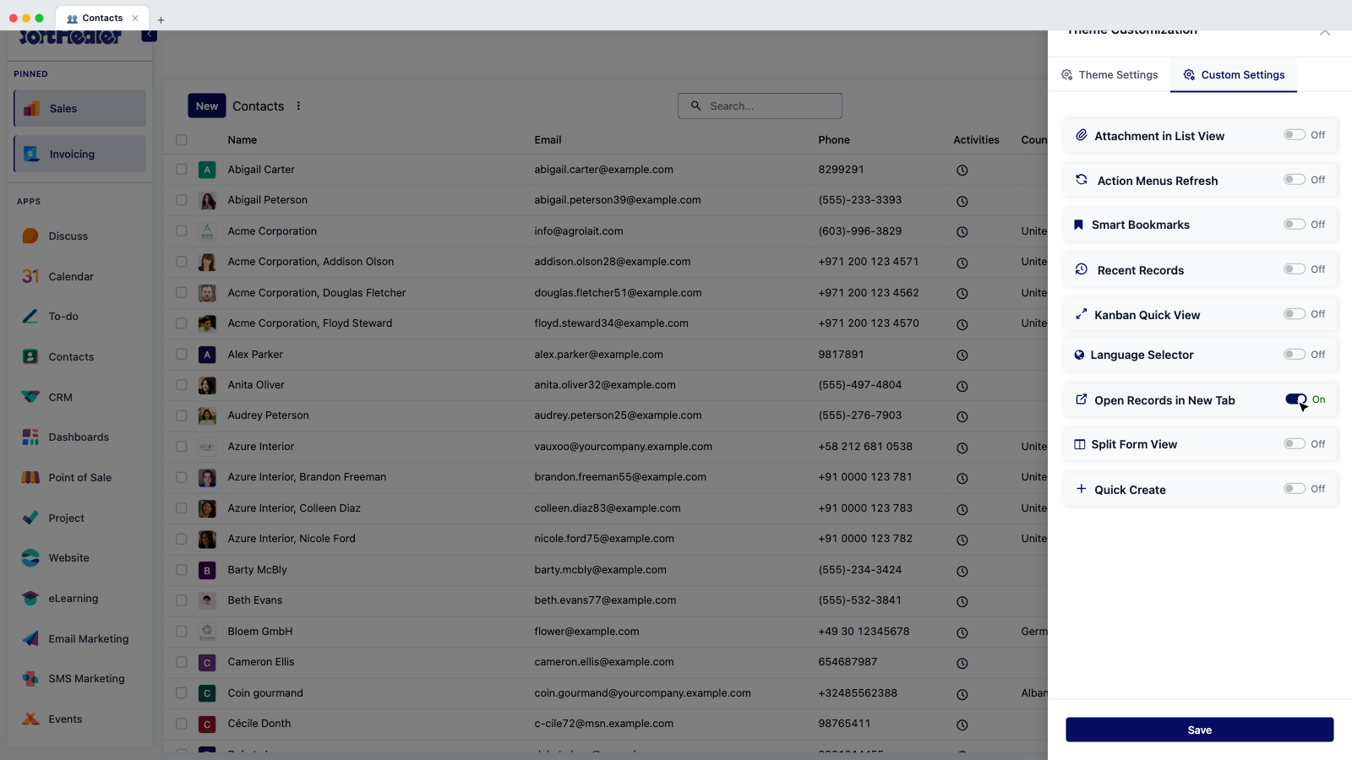Enable the Smart Bookmarks toggle
Image resolution: width=1352 pixels, height=760 pixels.
[1295, 225]
